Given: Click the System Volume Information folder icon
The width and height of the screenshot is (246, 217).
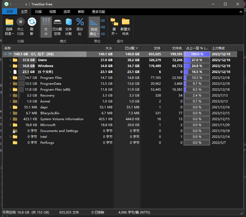Looking at the screenshot, I should coord(15,119).
